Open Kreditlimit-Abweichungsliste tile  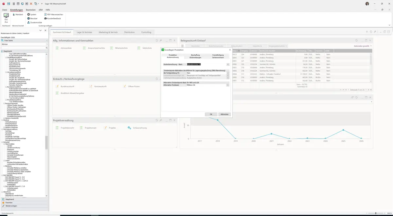coord(70,93)
